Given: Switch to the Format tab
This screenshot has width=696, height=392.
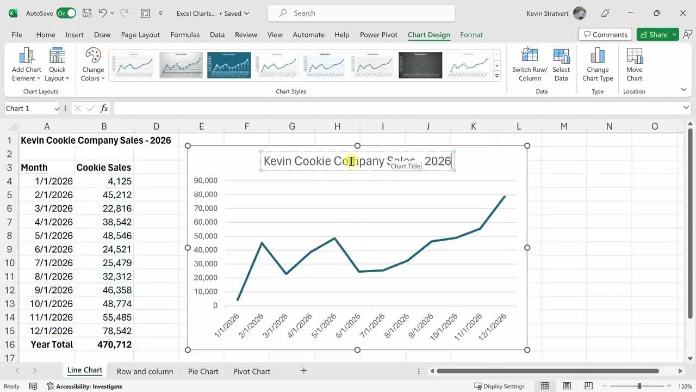Looking at the screenshot, I should click(x=471, y=34).
